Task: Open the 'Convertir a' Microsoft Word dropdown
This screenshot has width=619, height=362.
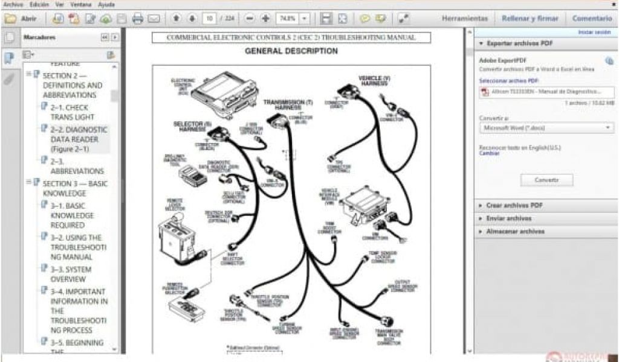Action: pos(608,128)
